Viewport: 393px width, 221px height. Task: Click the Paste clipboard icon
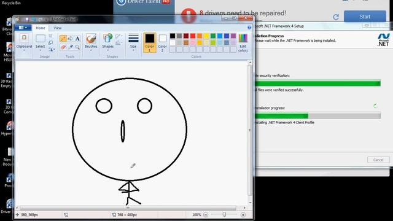click(24, 38)
